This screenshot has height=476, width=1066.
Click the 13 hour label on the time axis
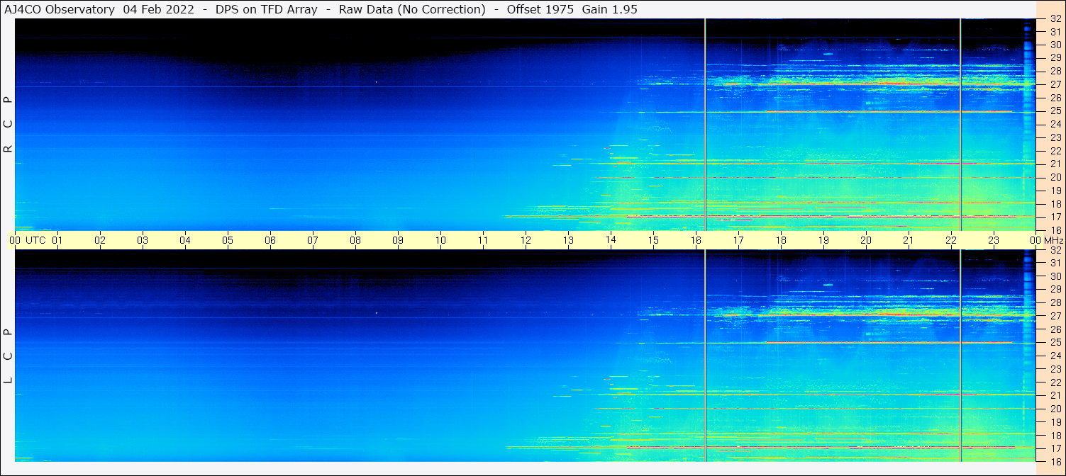568,240
